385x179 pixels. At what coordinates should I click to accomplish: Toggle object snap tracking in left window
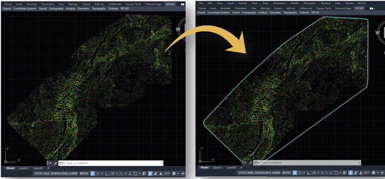pos(130,173)
